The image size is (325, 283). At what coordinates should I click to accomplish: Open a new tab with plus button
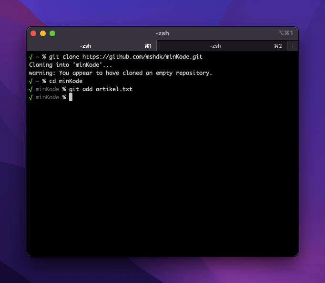pos(293,46)
